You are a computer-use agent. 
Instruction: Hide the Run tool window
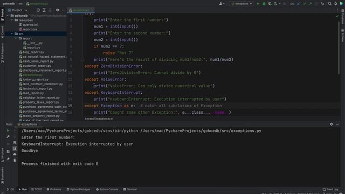tap(337, 124)
